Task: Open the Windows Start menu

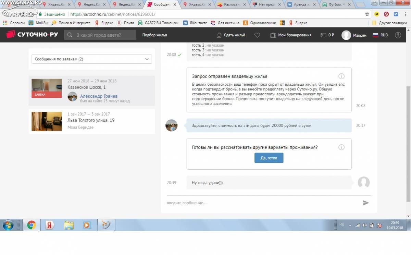Action: [8, 225]
